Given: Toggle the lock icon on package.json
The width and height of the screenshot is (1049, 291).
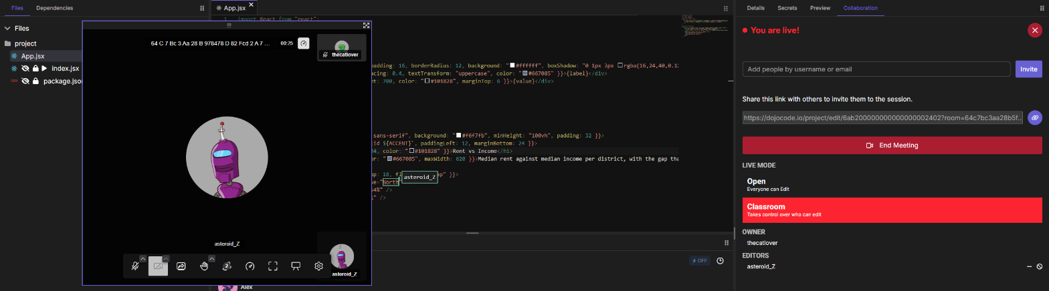Looking at the screenshot, I should tap(35, 81).
